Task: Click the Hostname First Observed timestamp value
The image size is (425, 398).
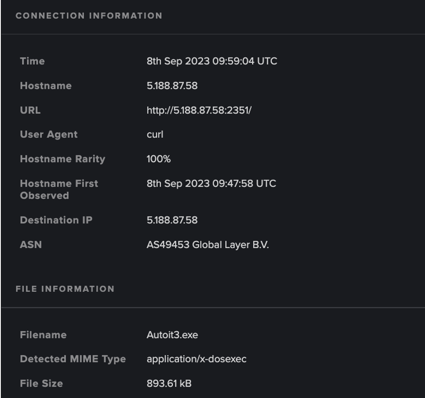Action: point(211,184)
